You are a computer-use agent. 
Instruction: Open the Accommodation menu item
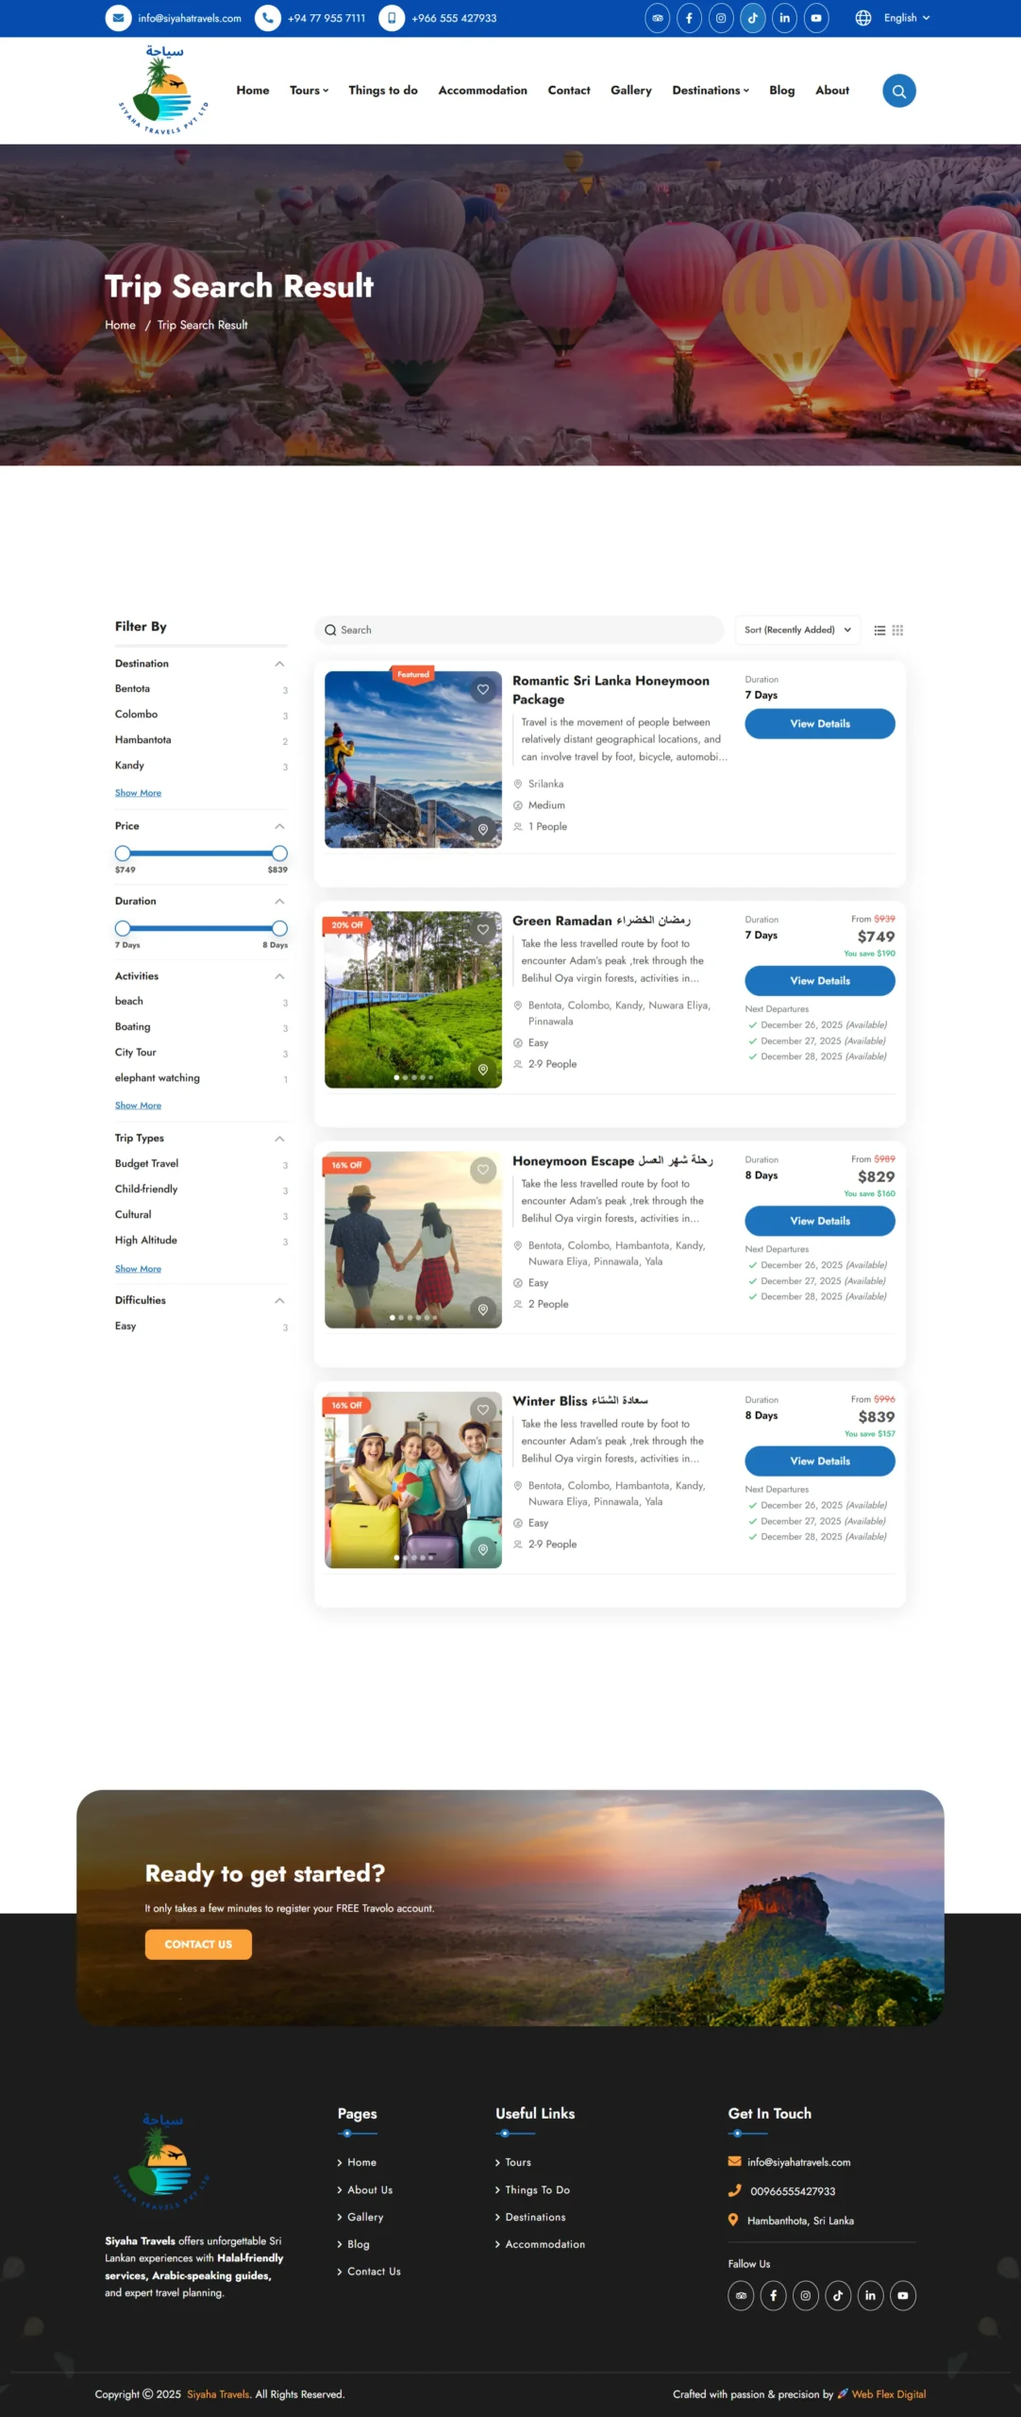pyautogui.click(x=482, y=91)
